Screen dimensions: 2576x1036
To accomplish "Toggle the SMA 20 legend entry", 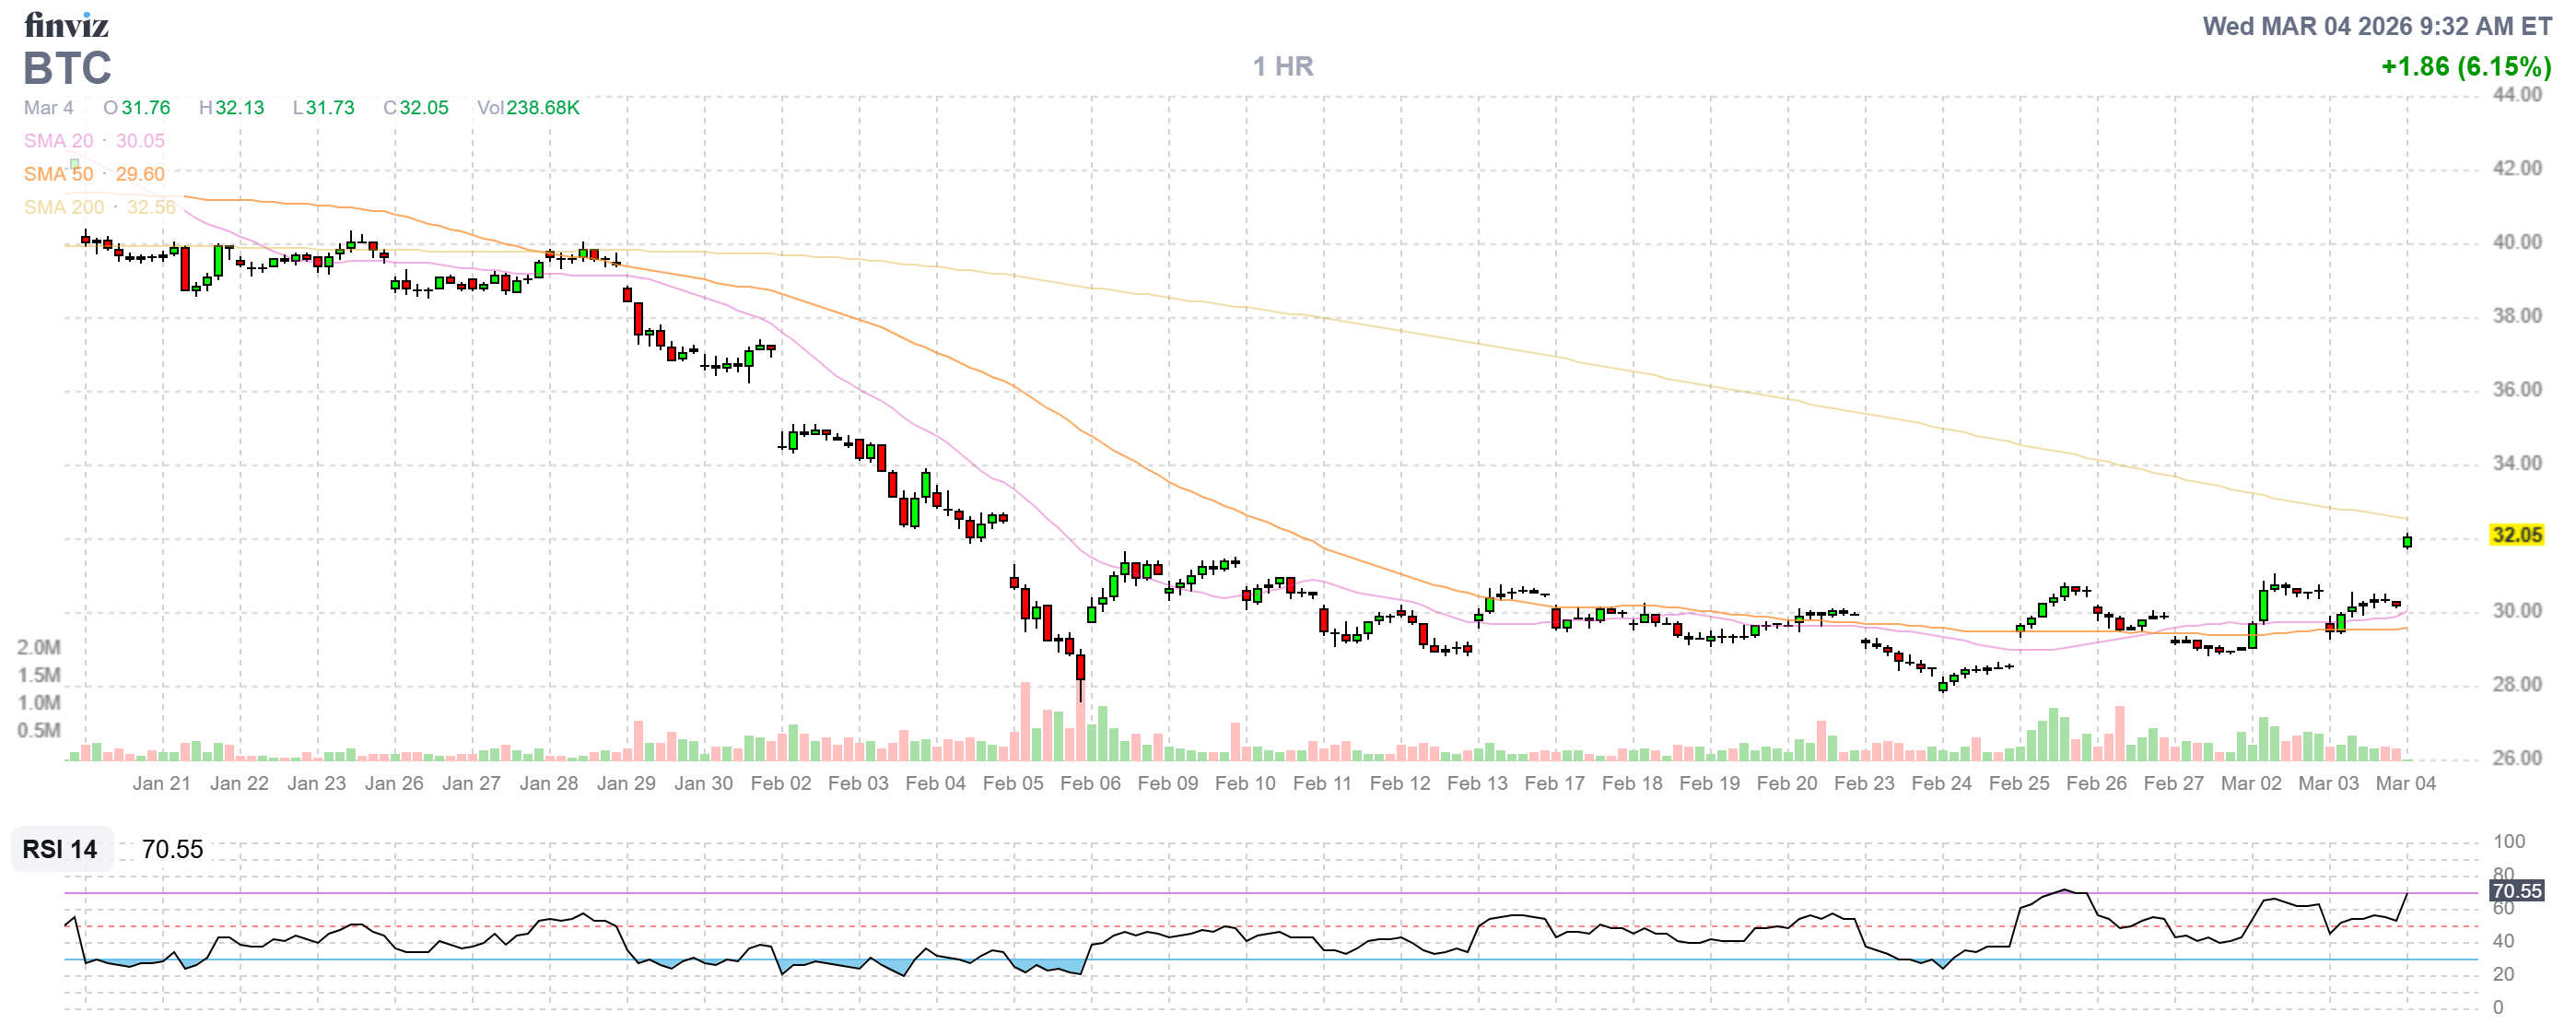I will tap(58, 141).
